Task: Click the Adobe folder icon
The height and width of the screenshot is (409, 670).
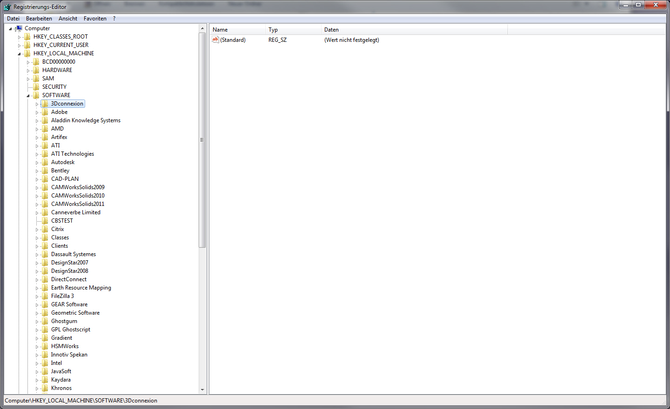Action: [45, 112]
